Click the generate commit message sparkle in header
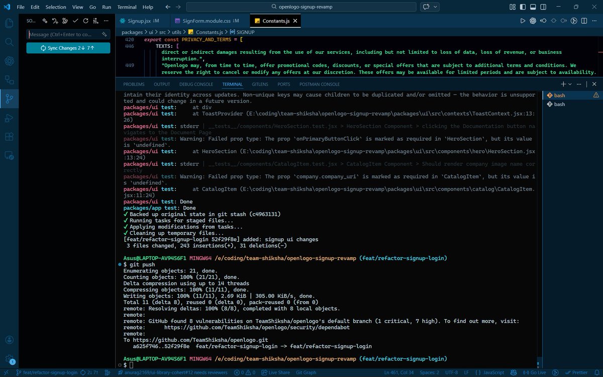This screenshot has width=603, height=377. click(x=45, y=21)
